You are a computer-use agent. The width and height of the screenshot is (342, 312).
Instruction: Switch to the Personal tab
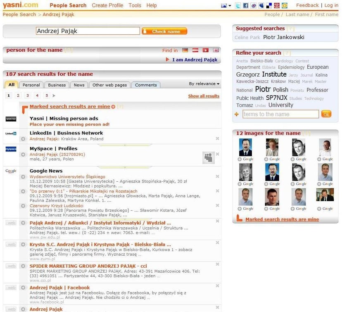pyautogui.click(x=31, y=85)
